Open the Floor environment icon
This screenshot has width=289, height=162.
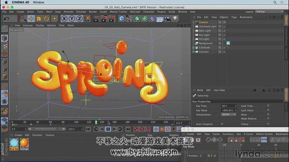tap(160, 19)
